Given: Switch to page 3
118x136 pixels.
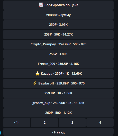Looking at the screenshot, I should pos(72,123).
